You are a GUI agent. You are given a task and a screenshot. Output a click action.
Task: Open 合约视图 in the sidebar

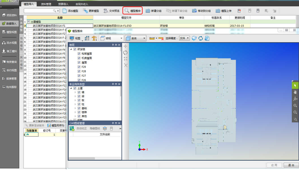click(x=10, y=70)
